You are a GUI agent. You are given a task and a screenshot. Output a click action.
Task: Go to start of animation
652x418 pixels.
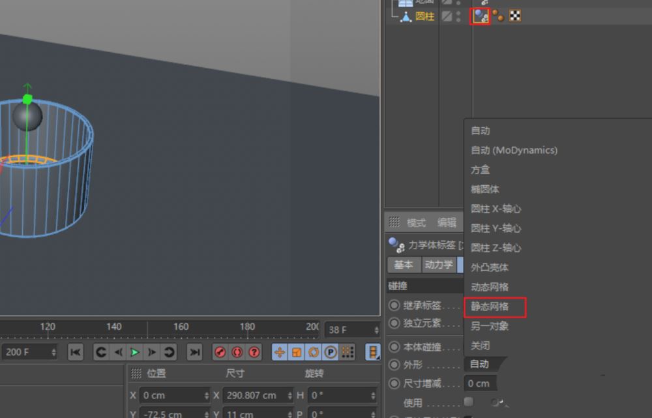(75, 352)
